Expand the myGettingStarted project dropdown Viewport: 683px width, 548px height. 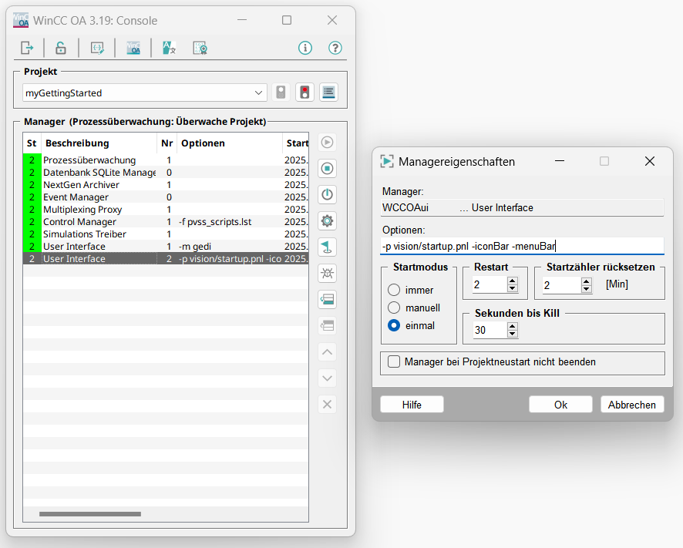coord(258,92)
